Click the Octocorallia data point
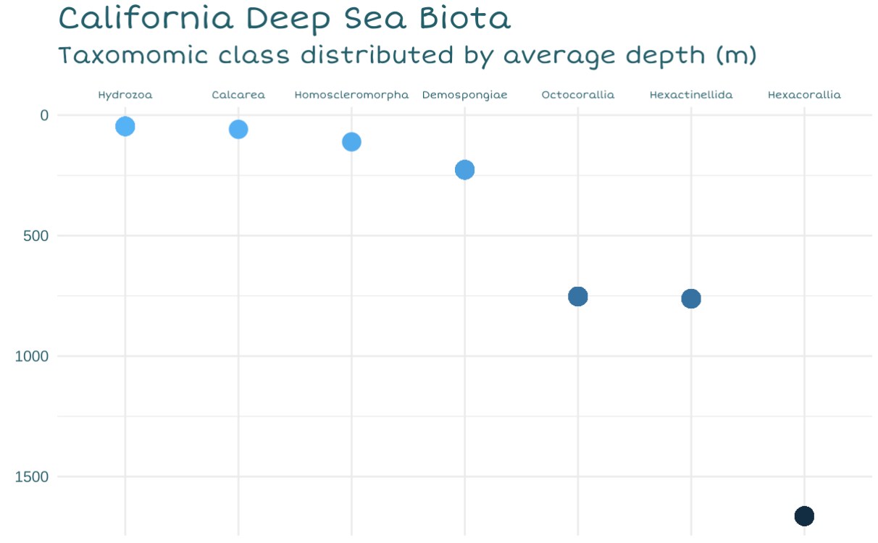The image size is (878, 543). [577, 296]
